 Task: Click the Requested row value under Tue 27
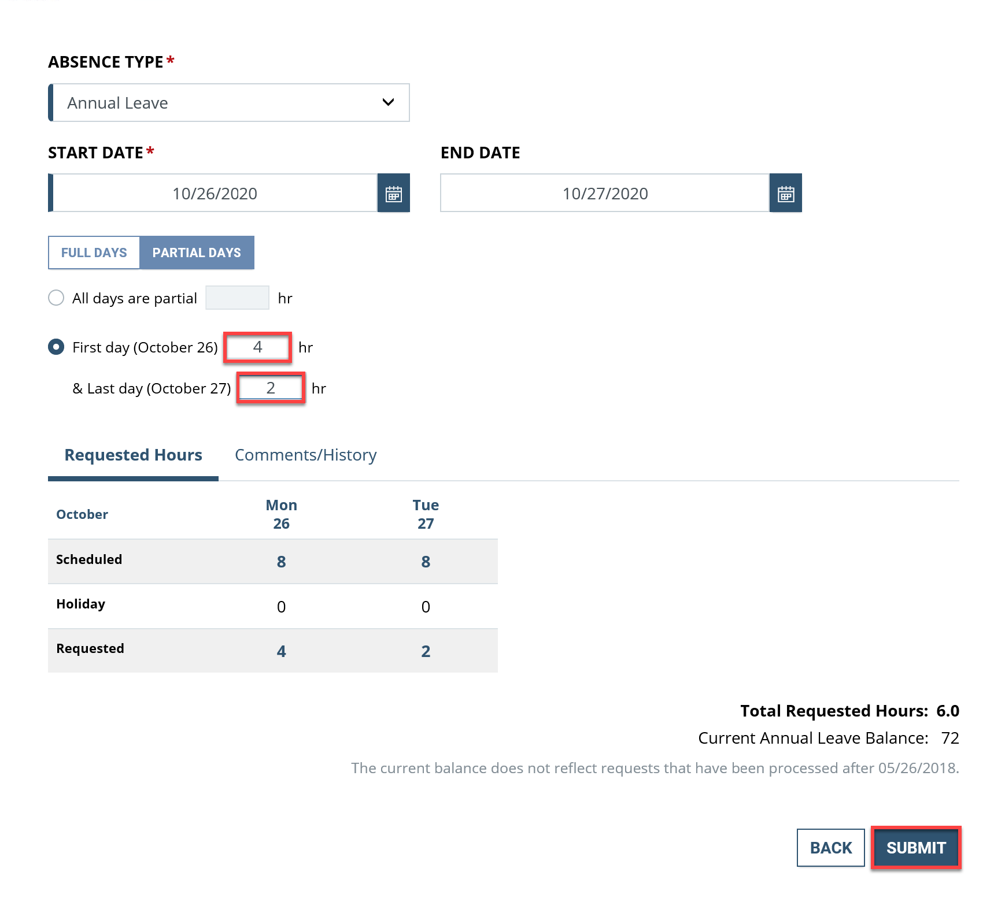click(x=426, y=651)
